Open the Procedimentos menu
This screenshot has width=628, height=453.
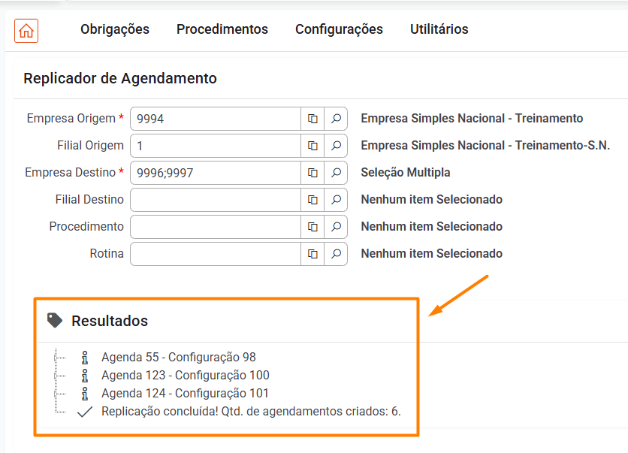tap(222, 29)
